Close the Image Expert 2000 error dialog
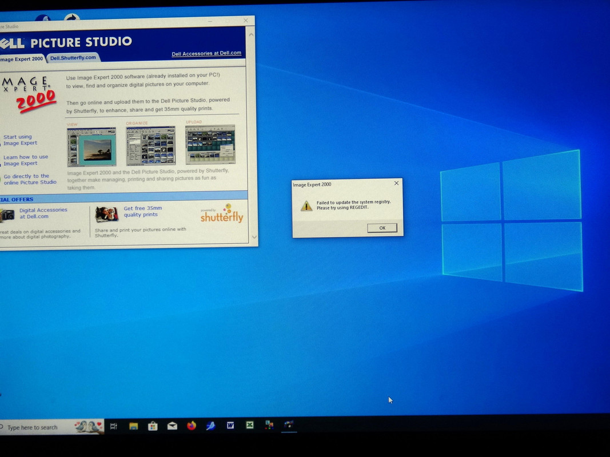Viewport: 610px width, 457px height. click(x=396, y=183)
